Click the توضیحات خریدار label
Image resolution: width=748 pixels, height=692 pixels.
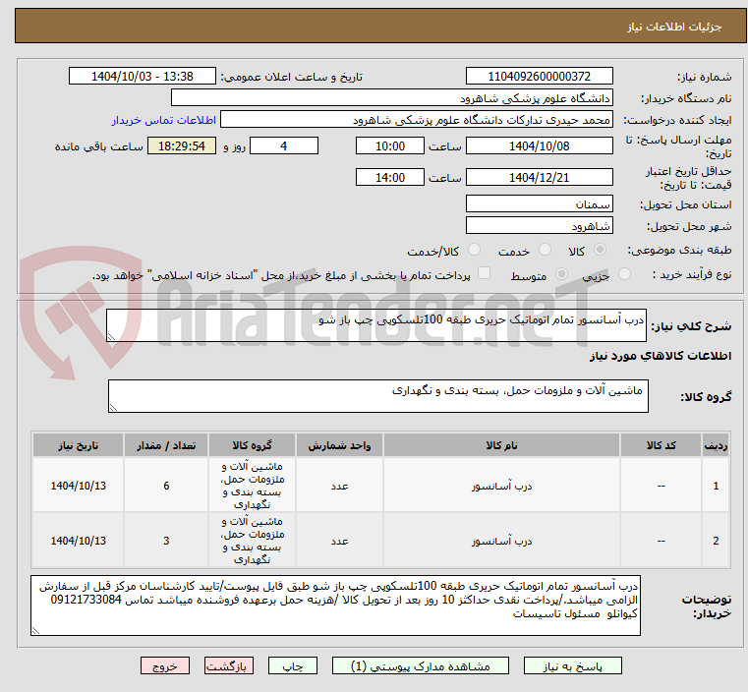[706, 605]
